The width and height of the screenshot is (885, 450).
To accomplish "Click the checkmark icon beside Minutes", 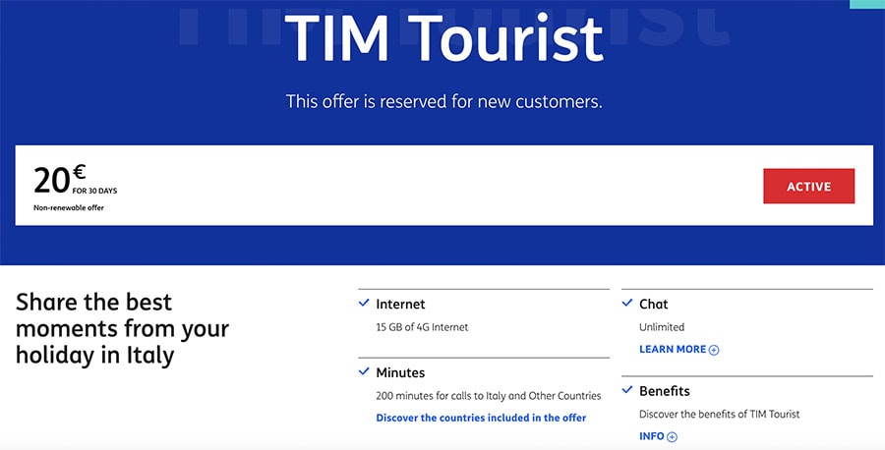I will [x=364, y=372].
